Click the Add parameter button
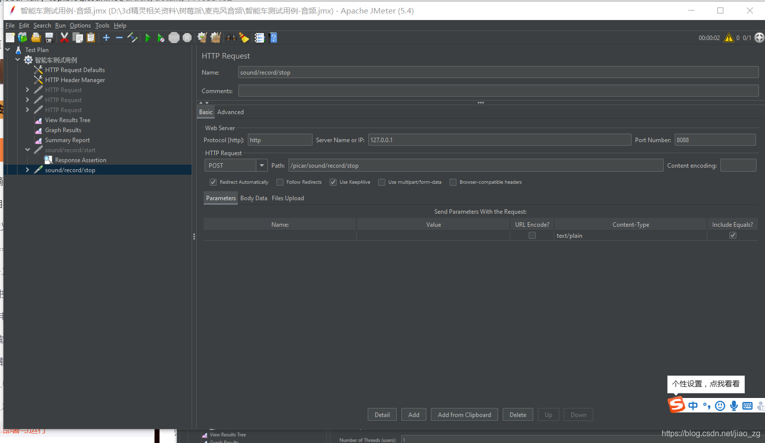This screenshot has width=765, height=443. click(414, 414)
